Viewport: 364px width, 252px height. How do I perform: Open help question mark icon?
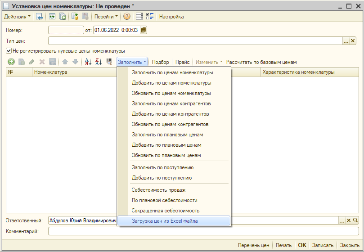click(x=127, y=17)
